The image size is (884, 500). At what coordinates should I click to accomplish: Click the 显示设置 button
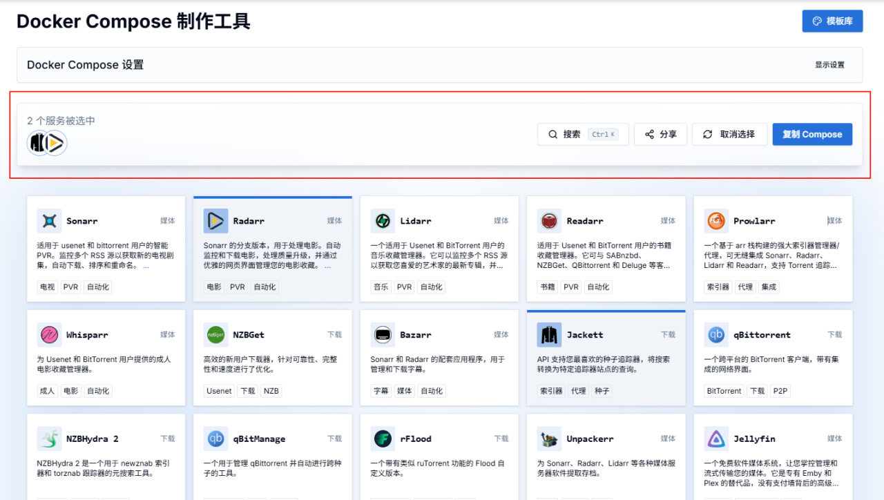[x=829, y=65]
